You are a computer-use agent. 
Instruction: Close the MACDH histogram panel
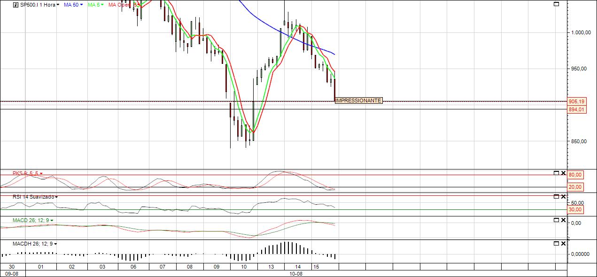pyautogui.click(x=564, y=243)
